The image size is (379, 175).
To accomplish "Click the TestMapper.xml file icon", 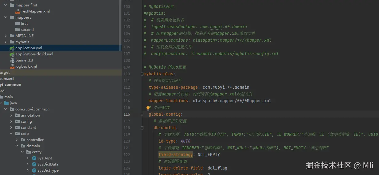I will click(x=18, y=11).
